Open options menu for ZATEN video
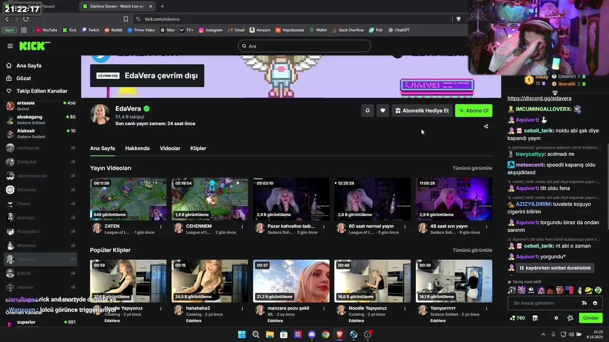This screenshot has height=342, width=609. pos(160,227)
